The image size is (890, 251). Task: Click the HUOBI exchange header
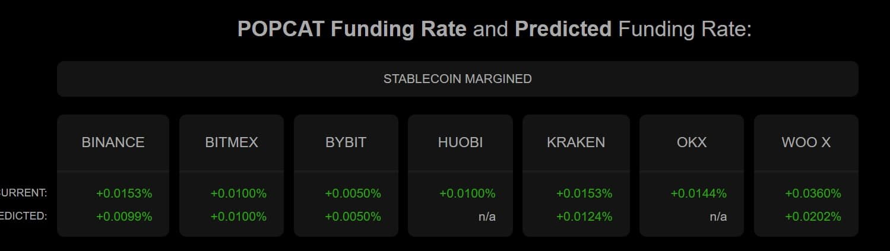click(x=460, y=142)
